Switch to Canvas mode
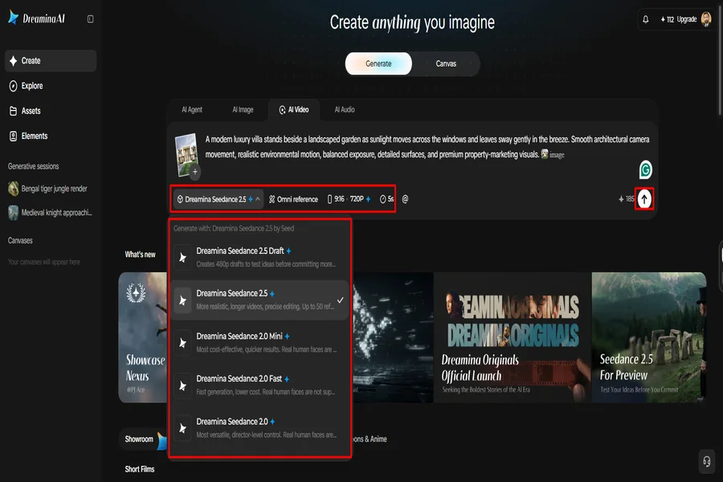The height and width of the screenshot is (482, 723). pos(446,63)
